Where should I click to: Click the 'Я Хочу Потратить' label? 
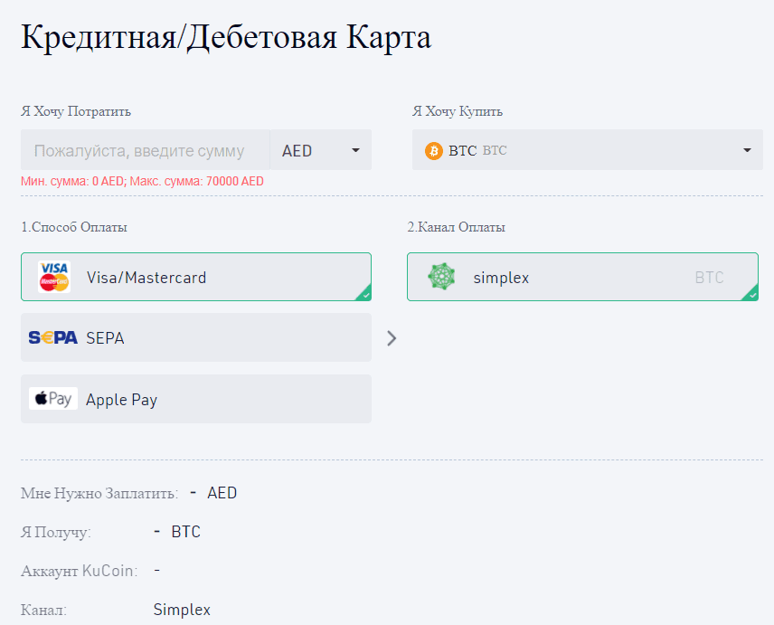pos(76,111)
